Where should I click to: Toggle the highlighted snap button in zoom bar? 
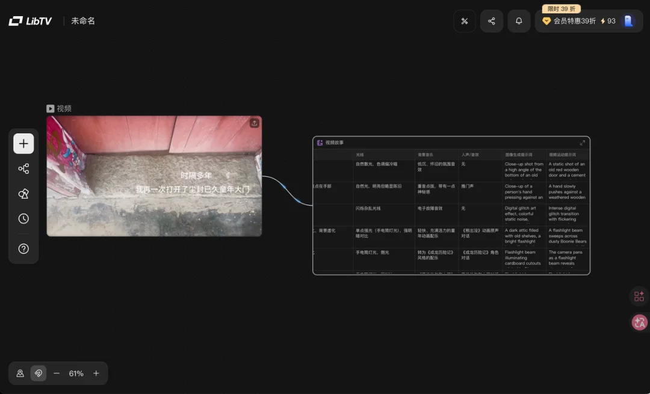pyautogui.click(x=39, y=374)
